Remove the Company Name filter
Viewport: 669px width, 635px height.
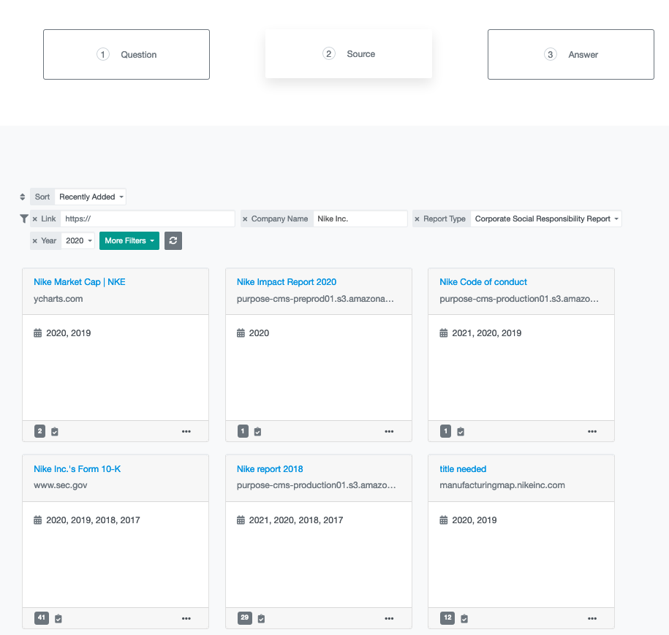pyautogui.click(x=245, y=218)
